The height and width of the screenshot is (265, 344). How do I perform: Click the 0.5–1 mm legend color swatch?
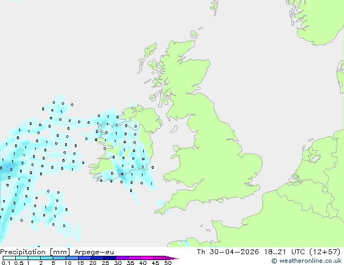(22, 258)
